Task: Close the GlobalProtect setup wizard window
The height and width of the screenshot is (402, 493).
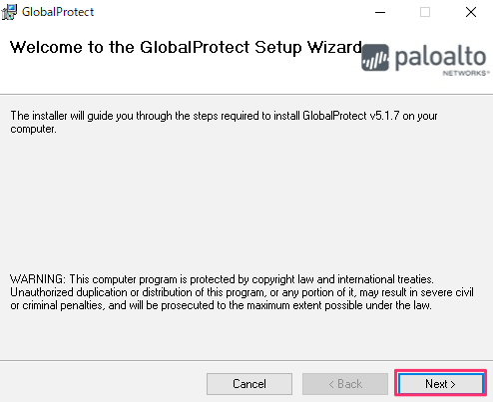Action: [x=471, y=12]
